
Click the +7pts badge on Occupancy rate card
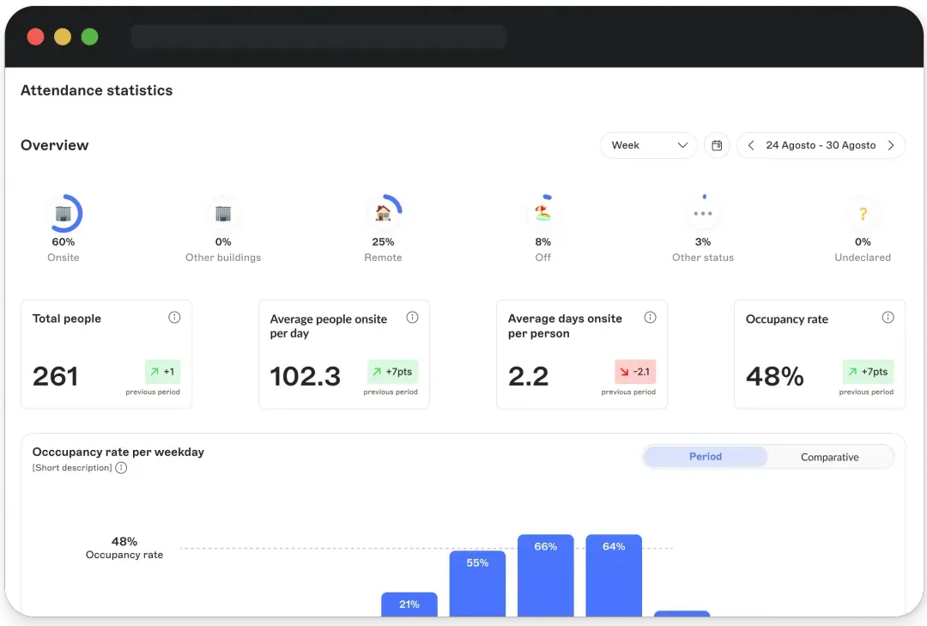click(868, 372)
